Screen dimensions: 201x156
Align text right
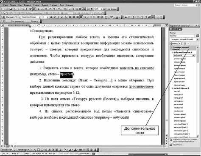pos(77,17)
